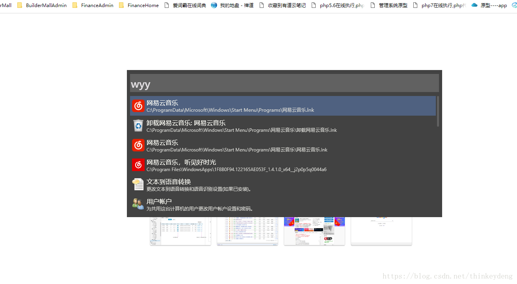Click the FinanceHome folder icon
This screenshot has width=517, height=284.
click(x=121, y=5)
